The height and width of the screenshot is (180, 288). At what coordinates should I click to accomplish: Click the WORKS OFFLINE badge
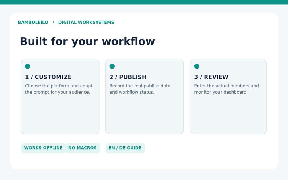pos(44,148)
